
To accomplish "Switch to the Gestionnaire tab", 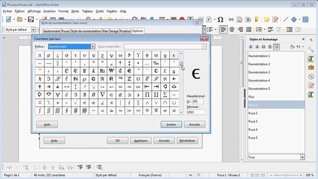I will [x=52, y=31].
